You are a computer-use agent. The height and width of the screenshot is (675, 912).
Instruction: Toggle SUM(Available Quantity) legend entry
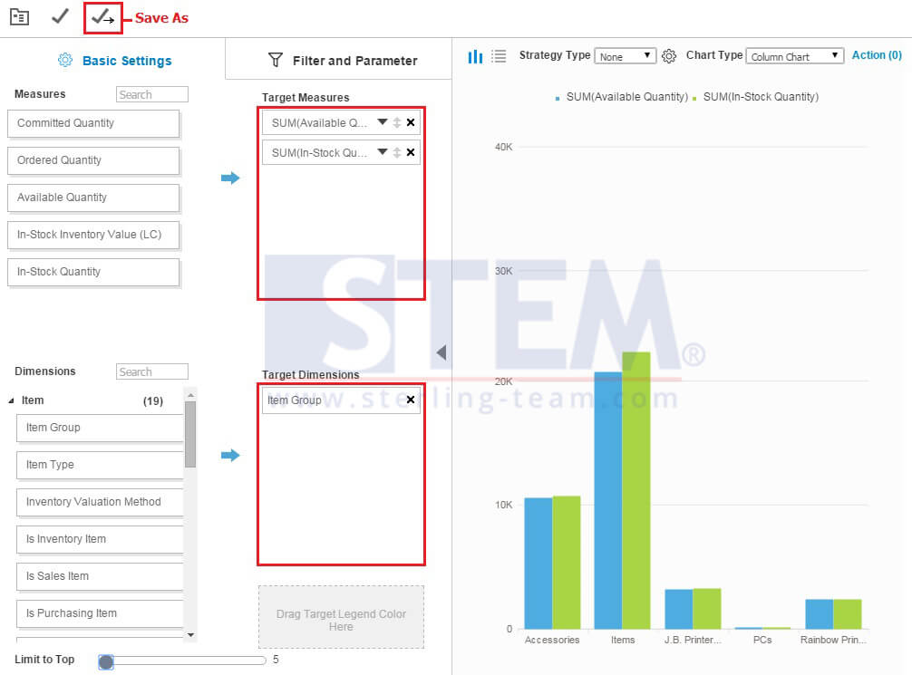(621, 97)
